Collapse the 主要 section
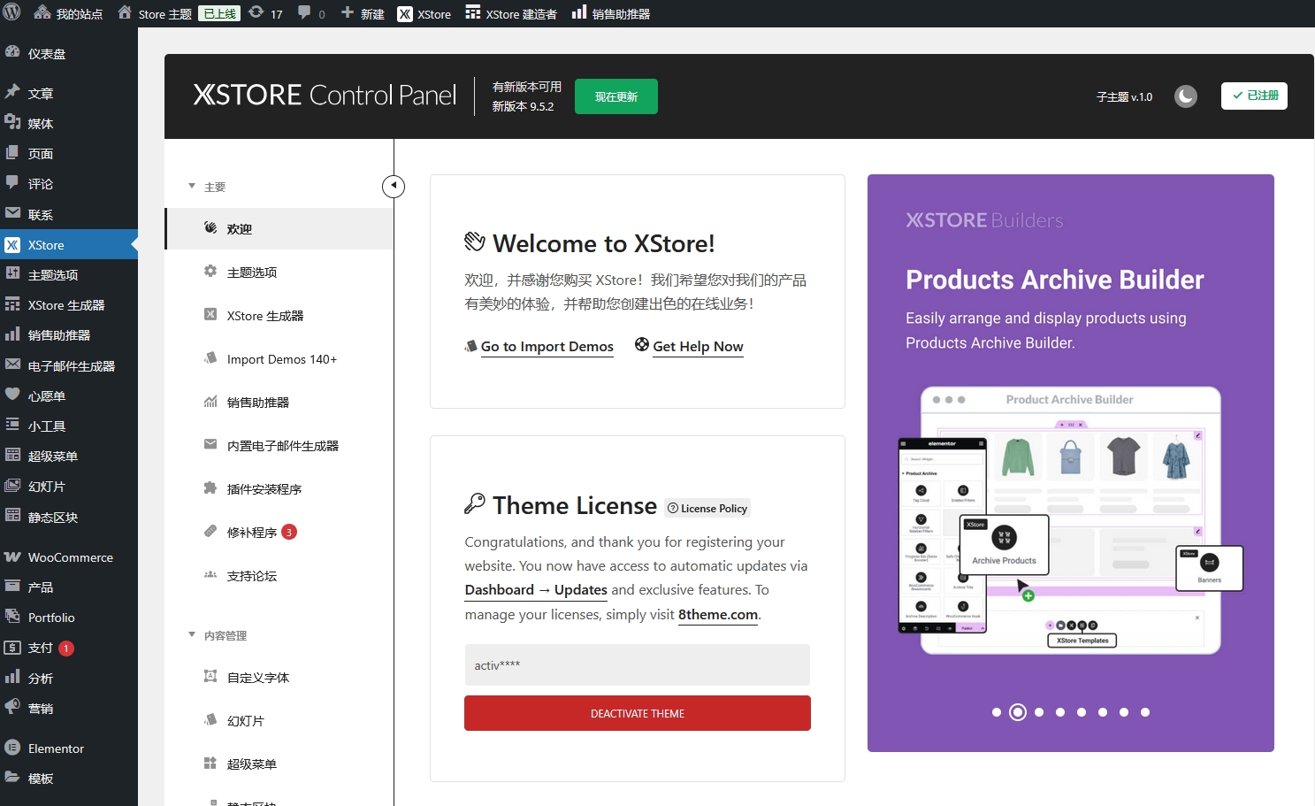The width and height of the screenshot is (1315, 806). click(208, 187)
